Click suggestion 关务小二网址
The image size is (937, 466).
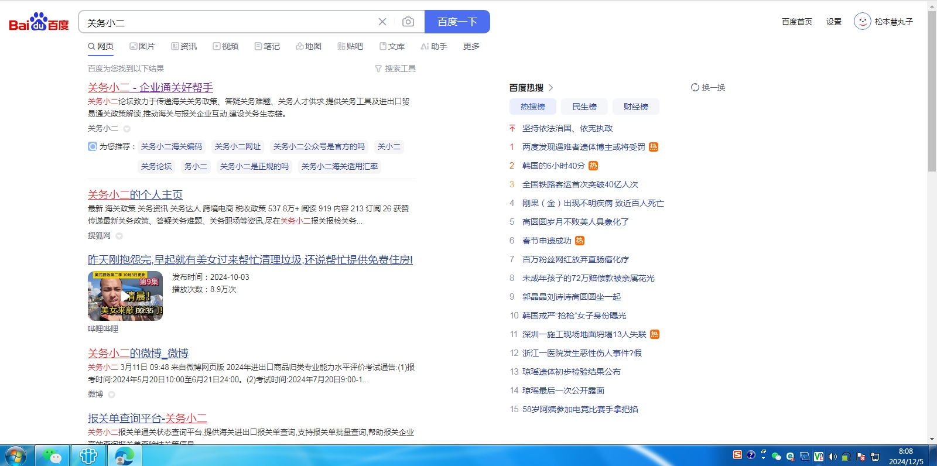238,146
